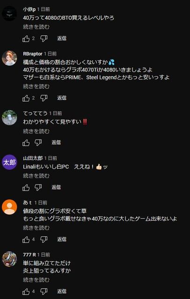Show more of あ t's comment

[x=36, y=228]
